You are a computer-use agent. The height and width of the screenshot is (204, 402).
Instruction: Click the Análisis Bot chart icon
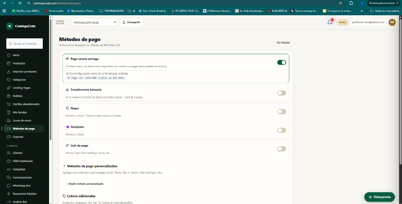point(9,202)
